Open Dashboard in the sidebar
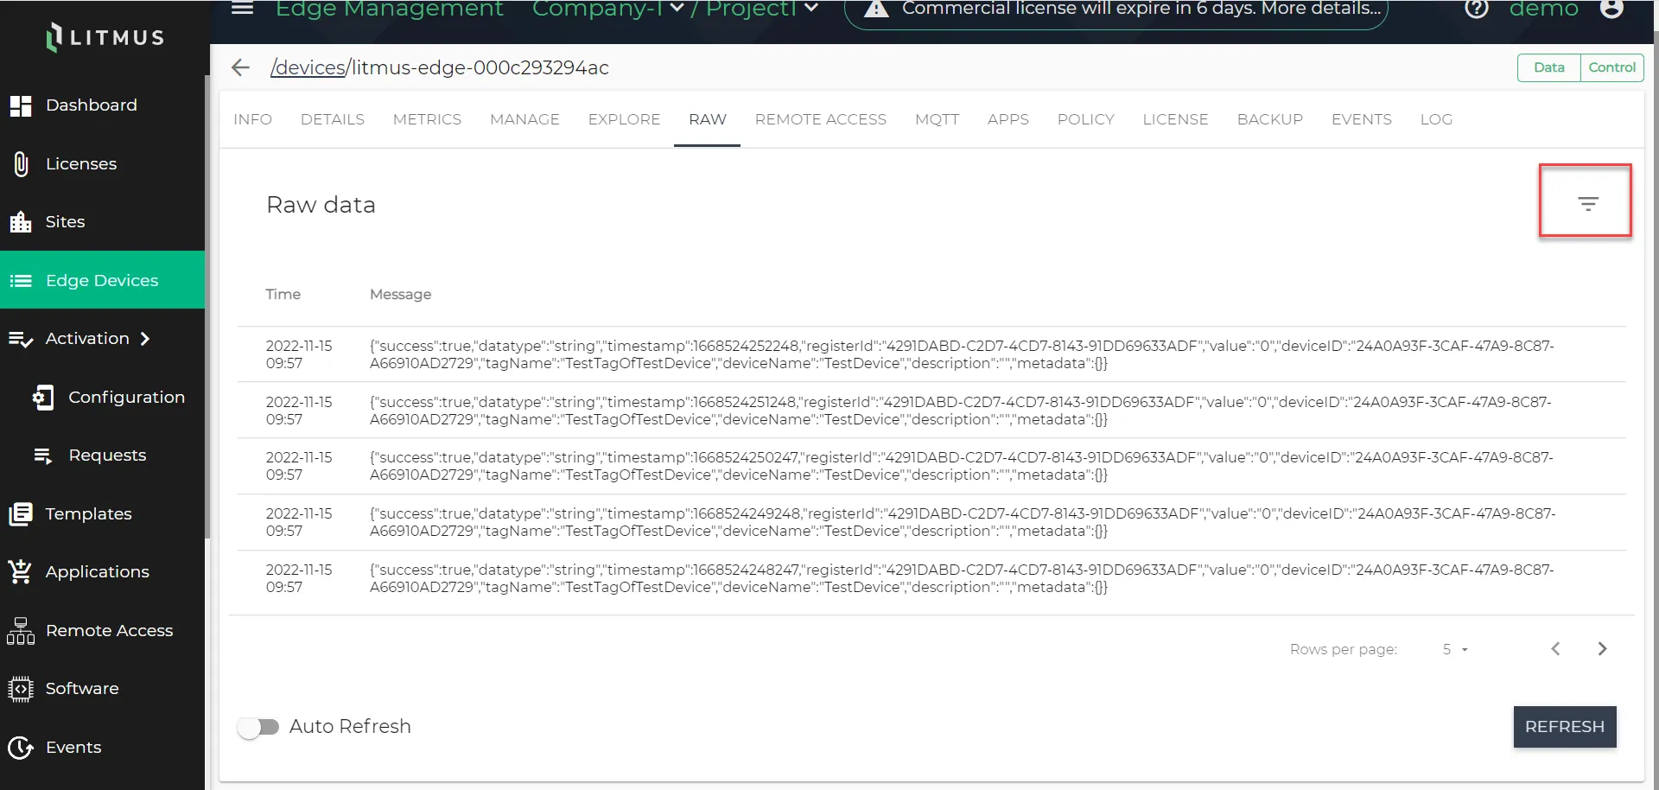This screenshot has width=1659, height=790. pyautogui.click(x=102, y=105)
